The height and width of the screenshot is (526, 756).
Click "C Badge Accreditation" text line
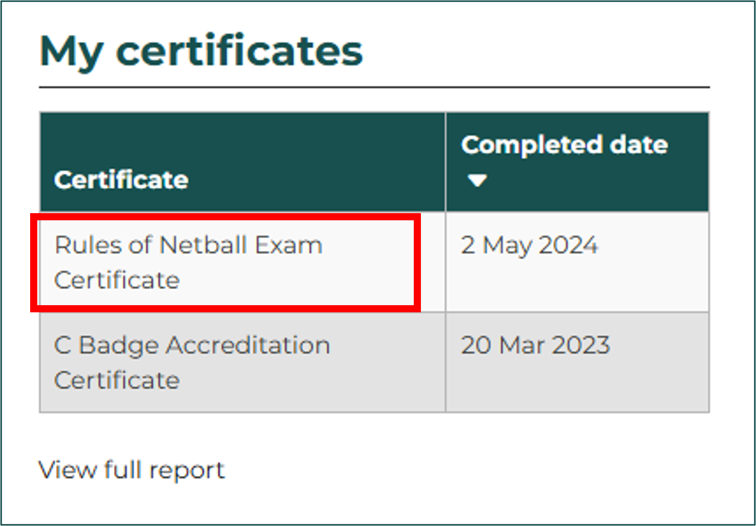[x=192, y=346]
